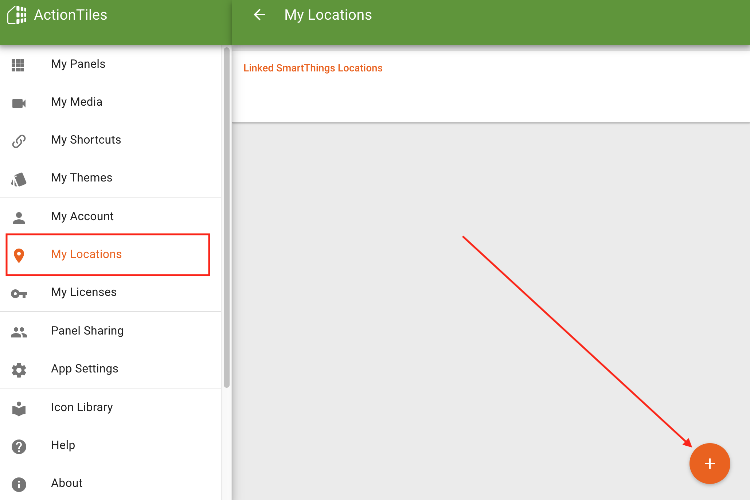Open the Help menu entry
Viewport: 750px width, 500px height.
coord(110,445)
